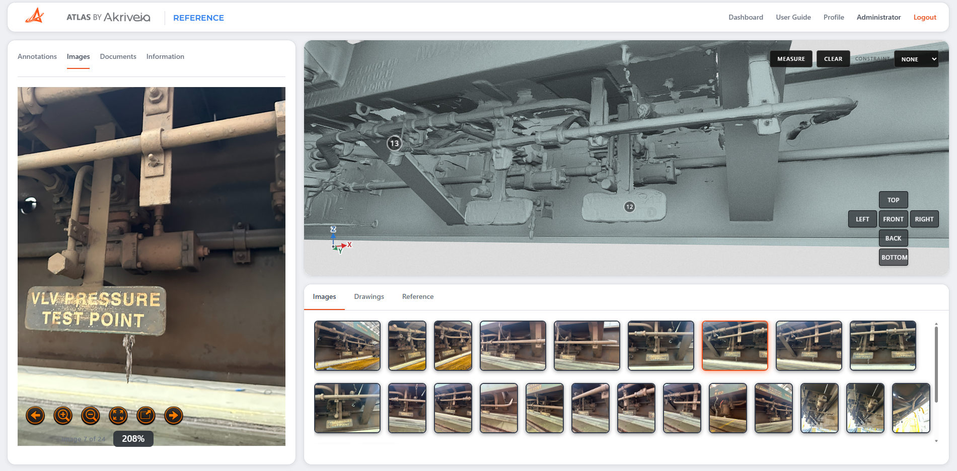Open the last thumbnail in the second gallery row

[911, 408]
